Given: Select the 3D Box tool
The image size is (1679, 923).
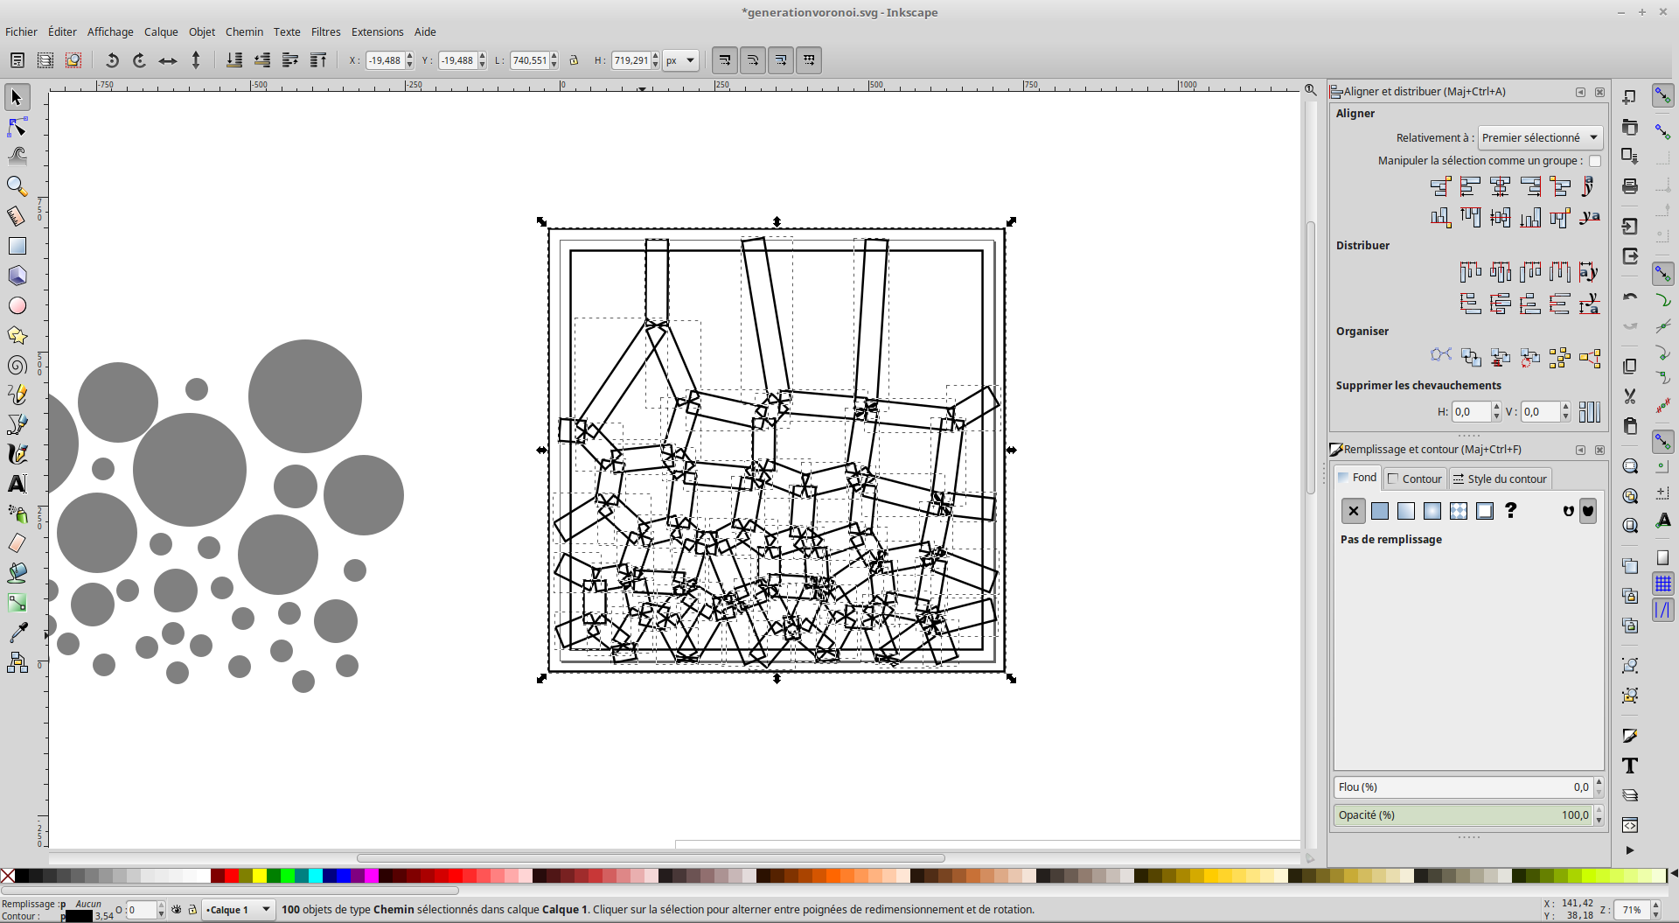Looking at the screenshot, I should [17, 276].
